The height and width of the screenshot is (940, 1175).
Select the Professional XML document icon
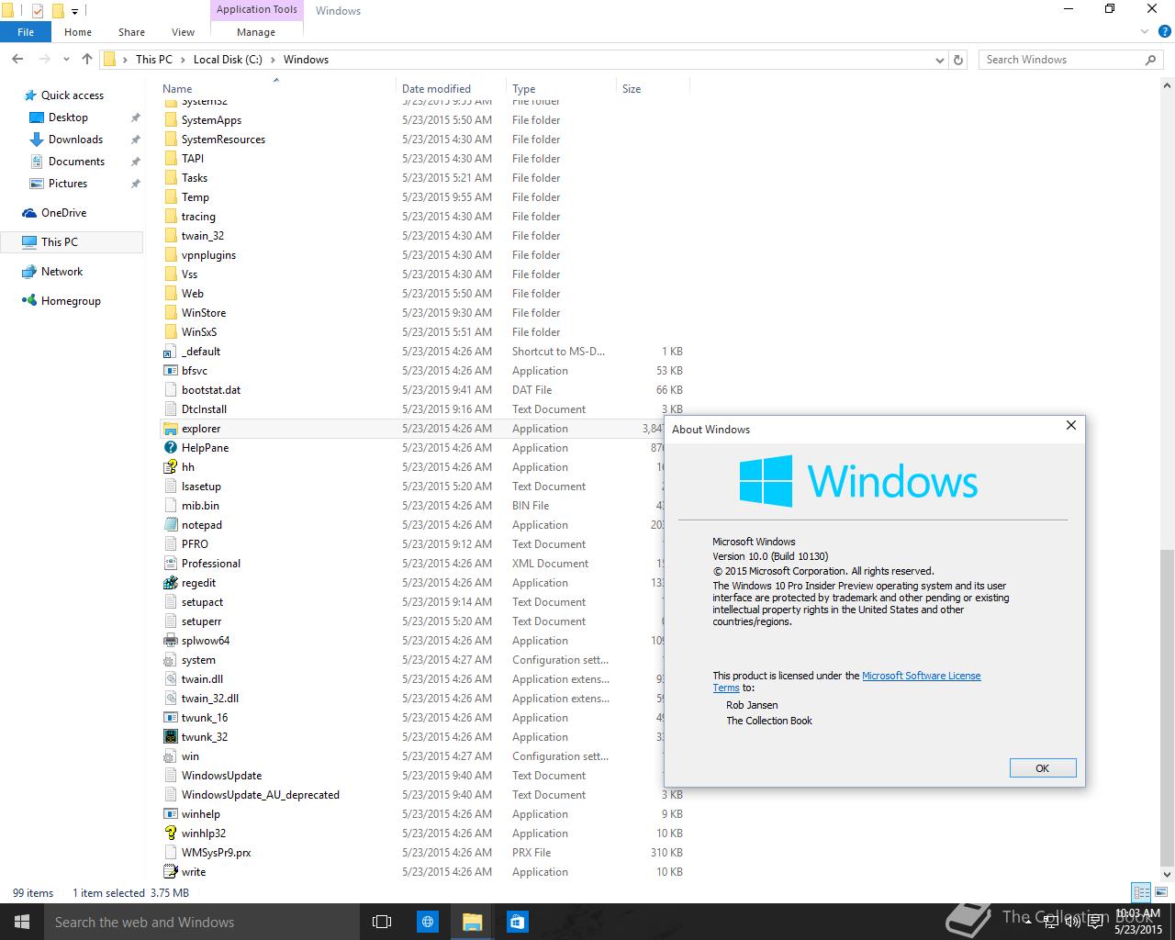[170, 564]
